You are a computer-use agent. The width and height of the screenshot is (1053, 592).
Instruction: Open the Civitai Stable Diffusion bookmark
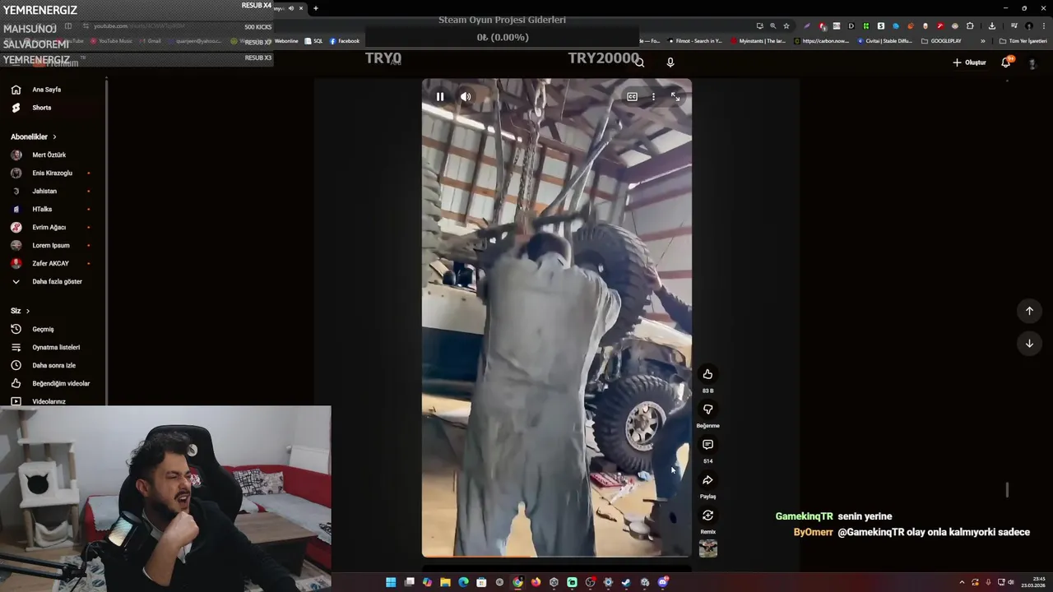point(884,40)
